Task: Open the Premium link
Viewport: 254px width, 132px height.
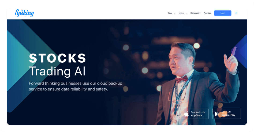Action: (x=207, y=13)
